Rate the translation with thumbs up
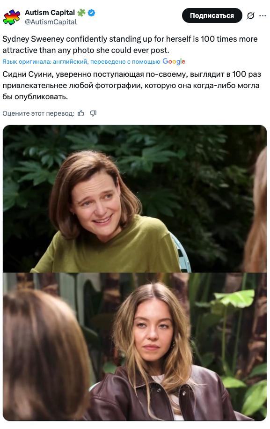270x429 pixels. point(81,113)
